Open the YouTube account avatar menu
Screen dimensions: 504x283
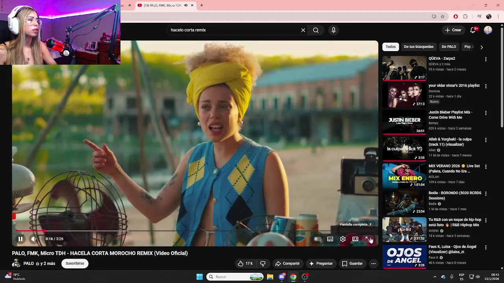click(x=488, y=30)
